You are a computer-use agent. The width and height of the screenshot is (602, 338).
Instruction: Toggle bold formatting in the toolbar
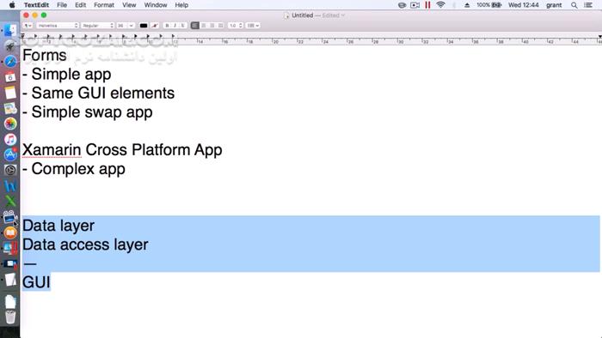click(167, 26)
